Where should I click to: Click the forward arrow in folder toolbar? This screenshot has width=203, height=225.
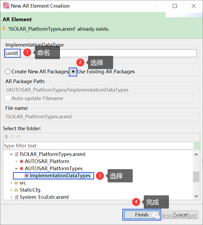click(18, 137)
